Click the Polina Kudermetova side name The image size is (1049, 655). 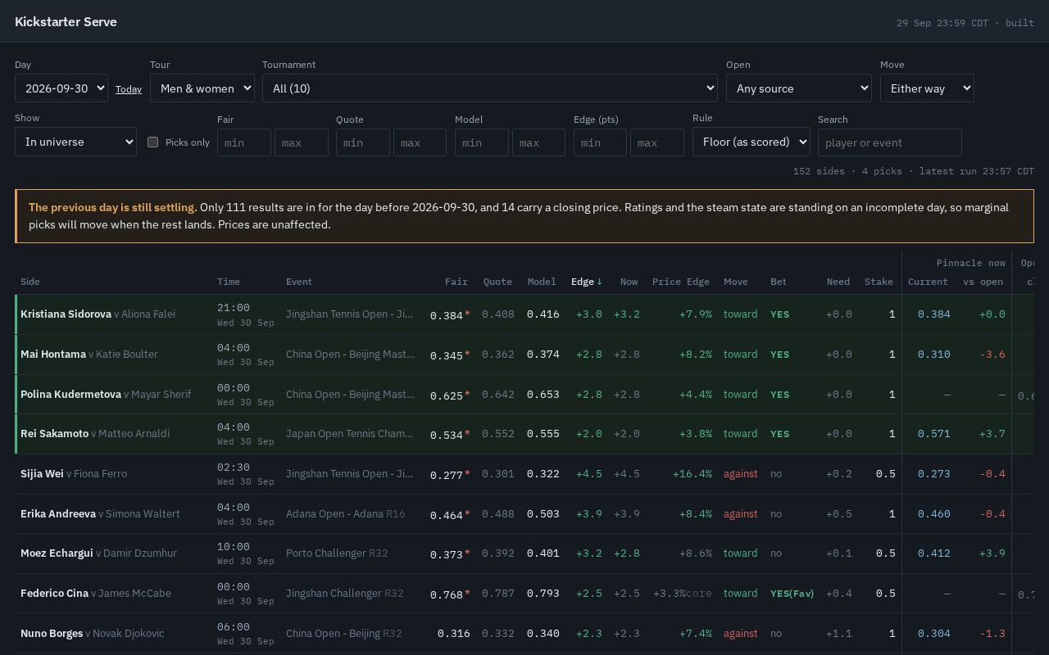70,395
